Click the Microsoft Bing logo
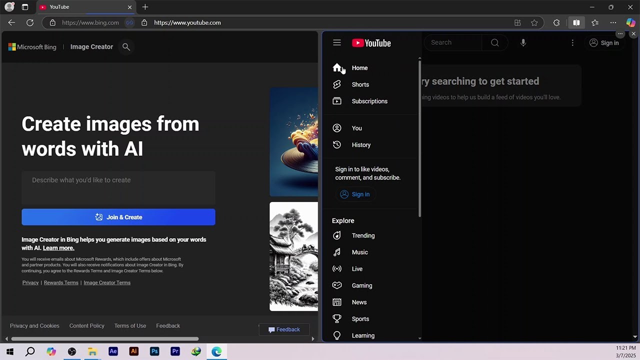This screenshot has height=360, width=640. [32, 47]
